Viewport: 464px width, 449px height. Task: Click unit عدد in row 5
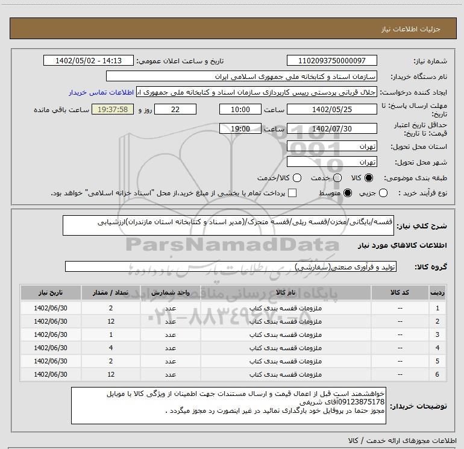click(171, 362)
